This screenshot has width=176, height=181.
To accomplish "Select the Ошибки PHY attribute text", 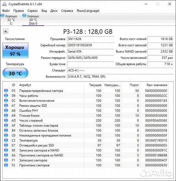I will coord(28,111).
